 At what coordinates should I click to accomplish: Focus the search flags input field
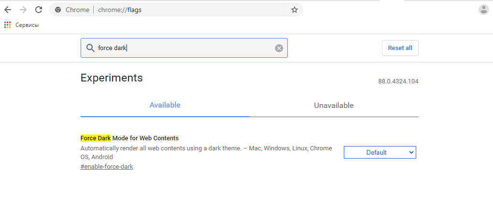click(184, 48)
